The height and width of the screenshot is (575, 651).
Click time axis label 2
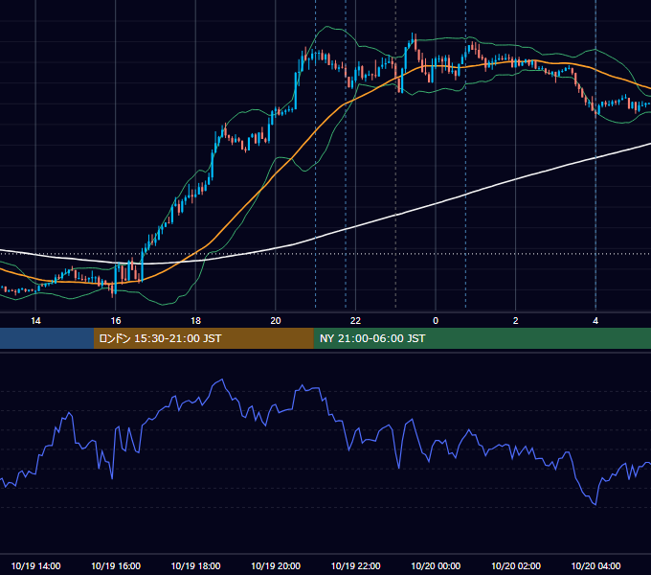tap(516, 321)
